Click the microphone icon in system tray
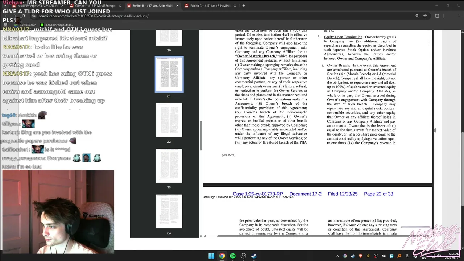 tap(407, 256)
